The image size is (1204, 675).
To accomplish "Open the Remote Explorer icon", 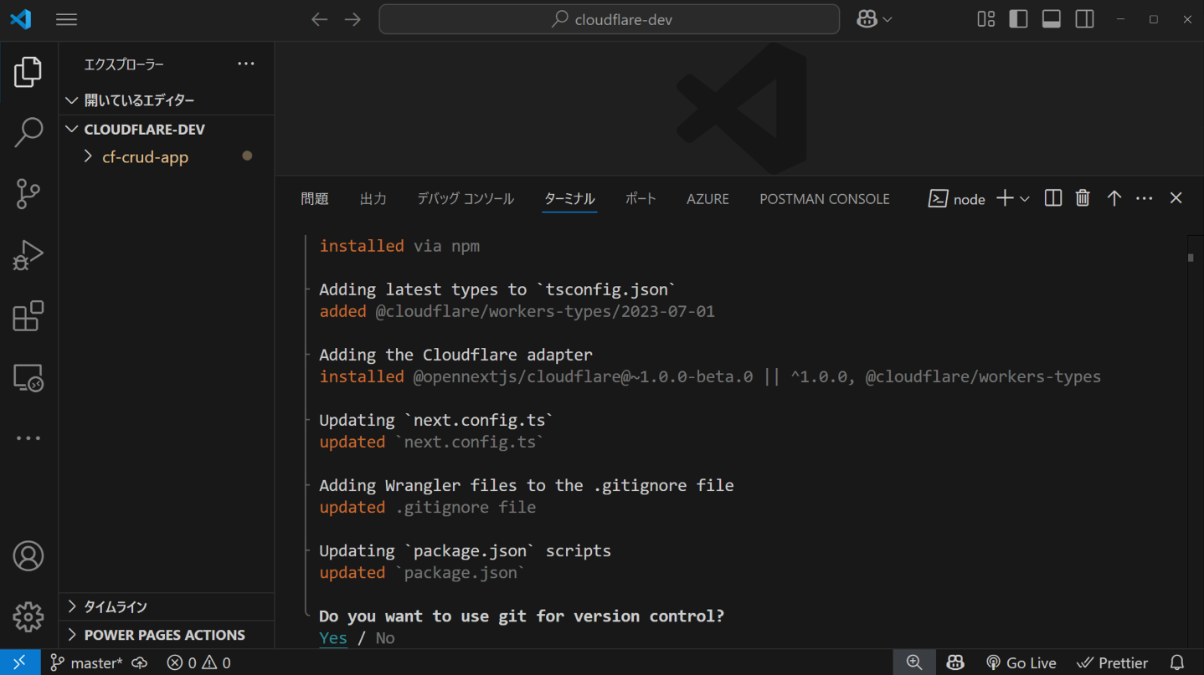I will 28,378.
